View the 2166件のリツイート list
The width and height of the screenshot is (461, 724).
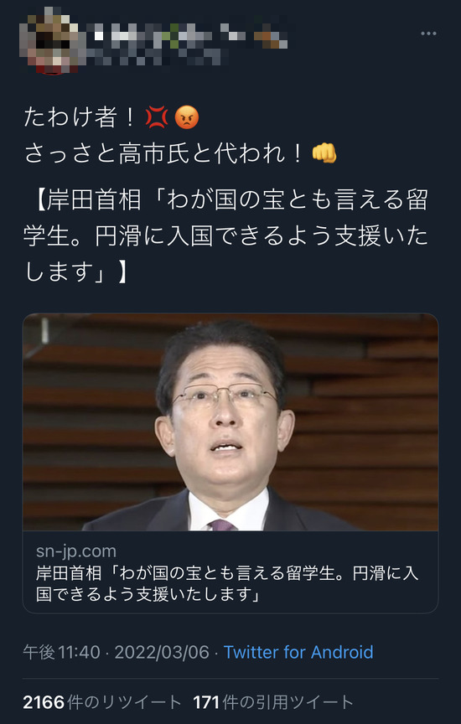point(102,702)
